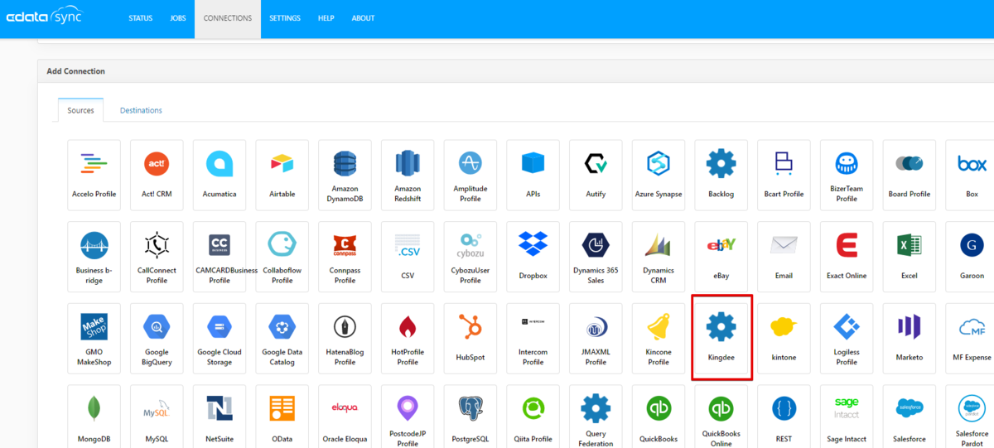Open the Email source tile

[784, 257]
